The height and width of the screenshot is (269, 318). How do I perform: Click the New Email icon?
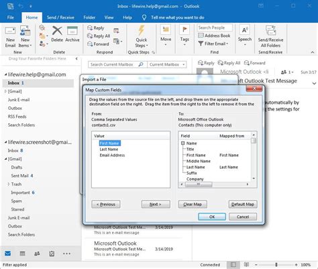coord(10,31)
